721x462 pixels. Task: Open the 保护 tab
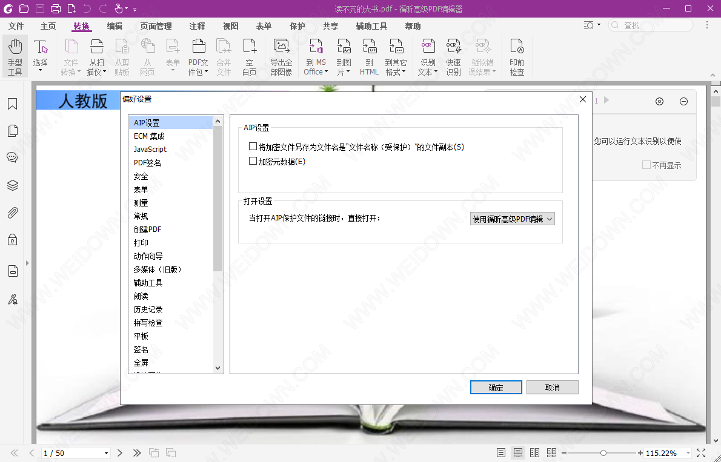coord(297,26)
